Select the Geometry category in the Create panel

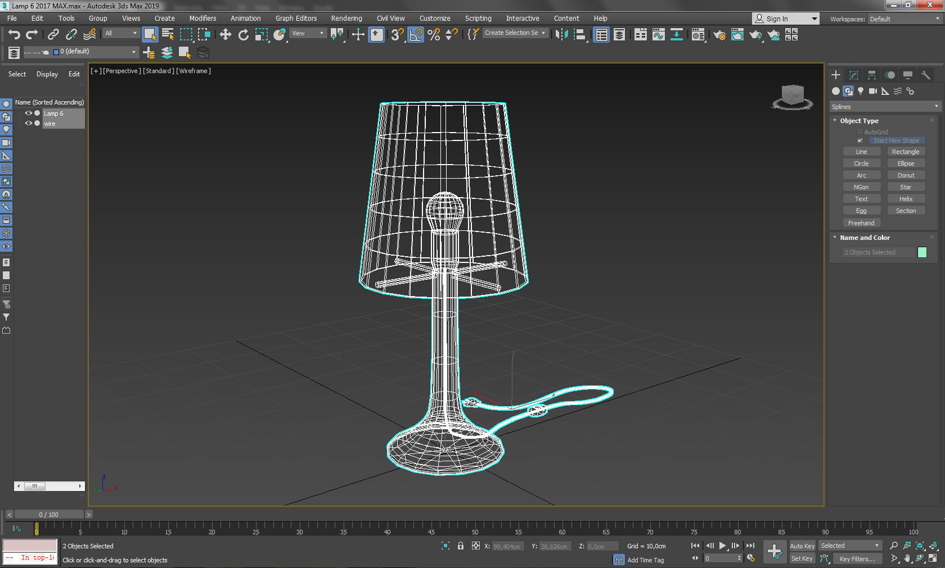tap(836, 91)
